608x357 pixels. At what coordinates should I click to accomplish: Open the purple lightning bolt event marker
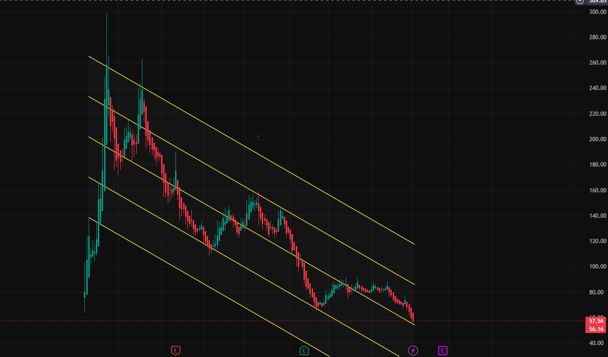point(413,351)
